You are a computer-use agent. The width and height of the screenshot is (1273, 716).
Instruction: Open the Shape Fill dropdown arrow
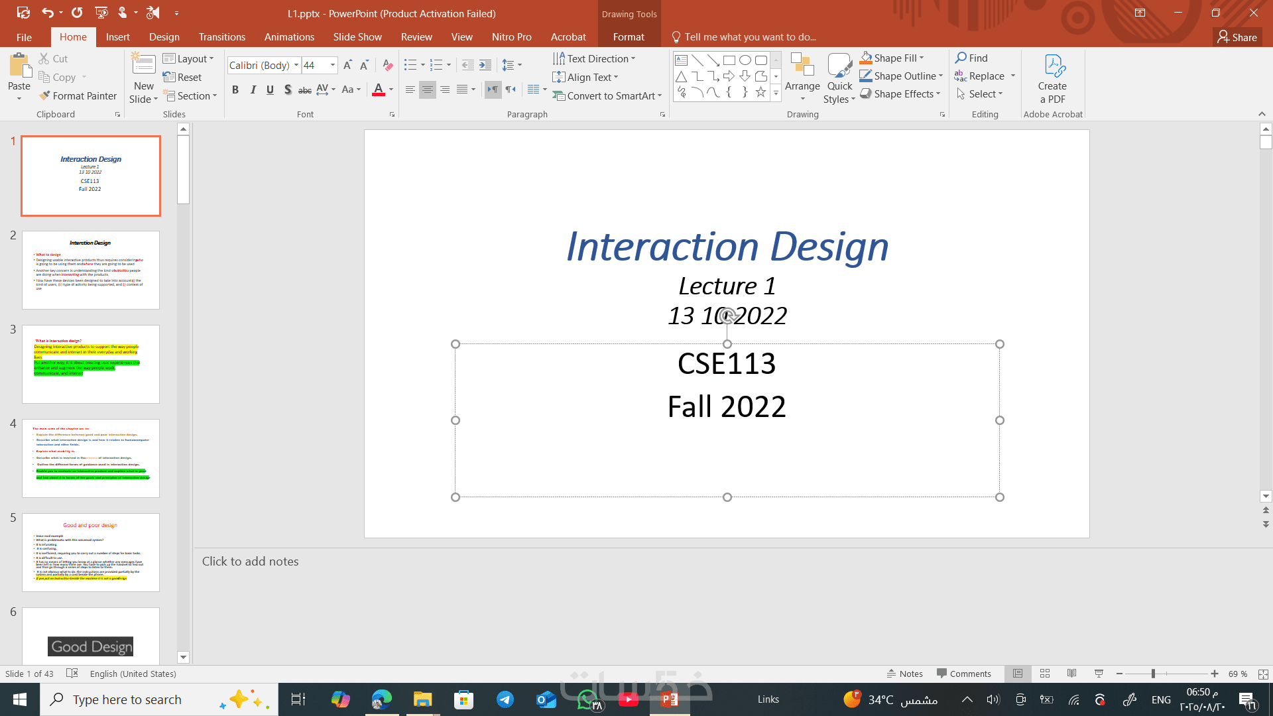[922, 58]
